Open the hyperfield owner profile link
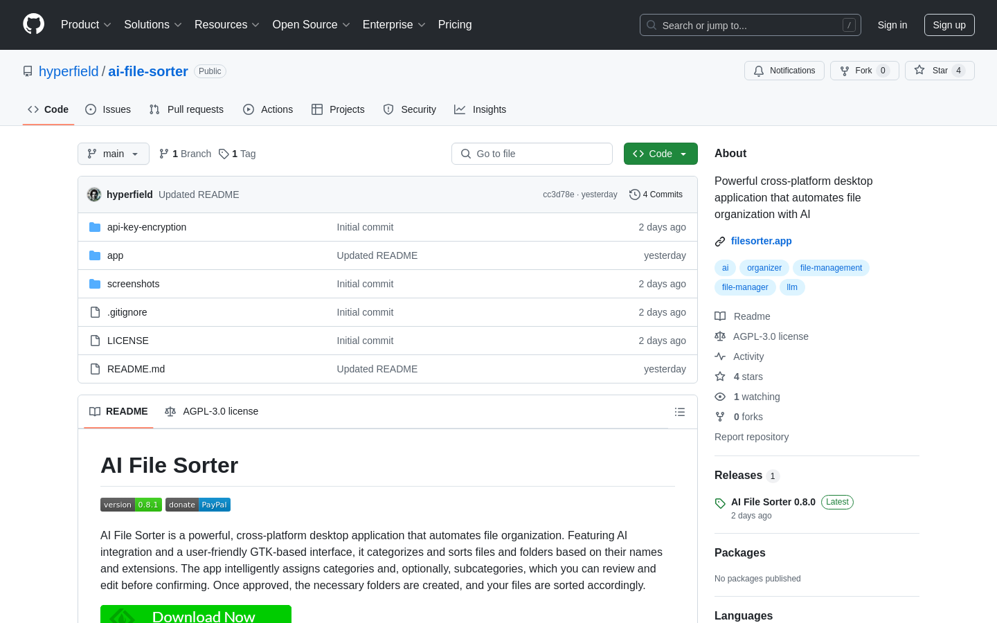 click(69, 71)
